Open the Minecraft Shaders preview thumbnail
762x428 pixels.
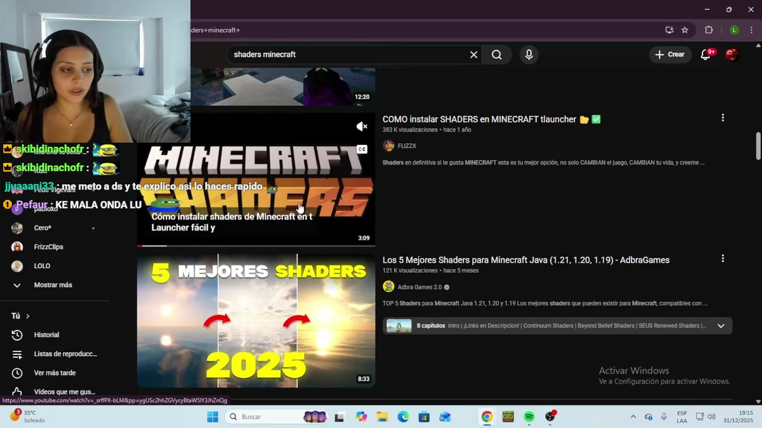256,180
